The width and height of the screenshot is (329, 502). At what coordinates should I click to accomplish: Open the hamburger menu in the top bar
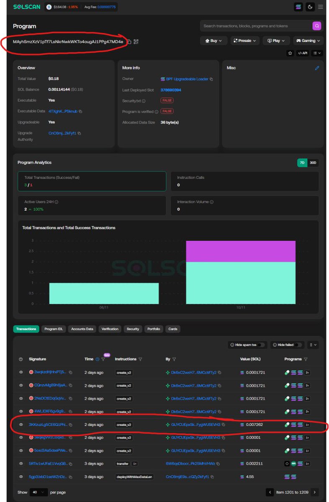(321, 7)
